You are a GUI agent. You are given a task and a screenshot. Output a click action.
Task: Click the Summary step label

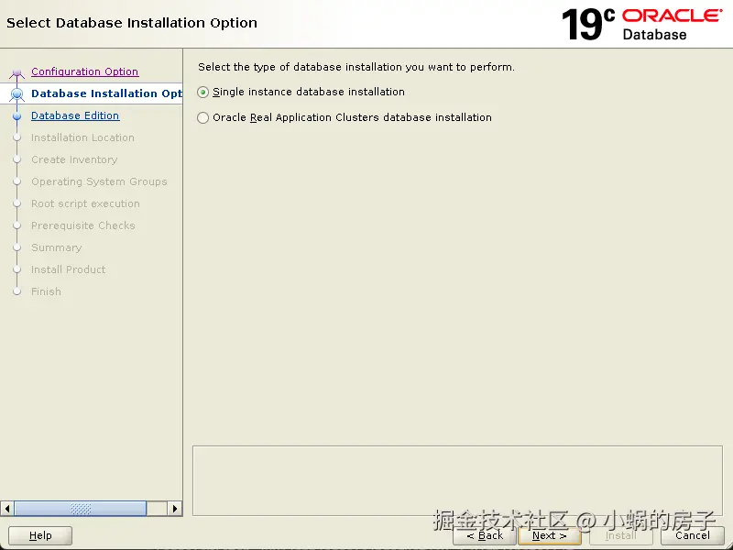tap(57, 247)
